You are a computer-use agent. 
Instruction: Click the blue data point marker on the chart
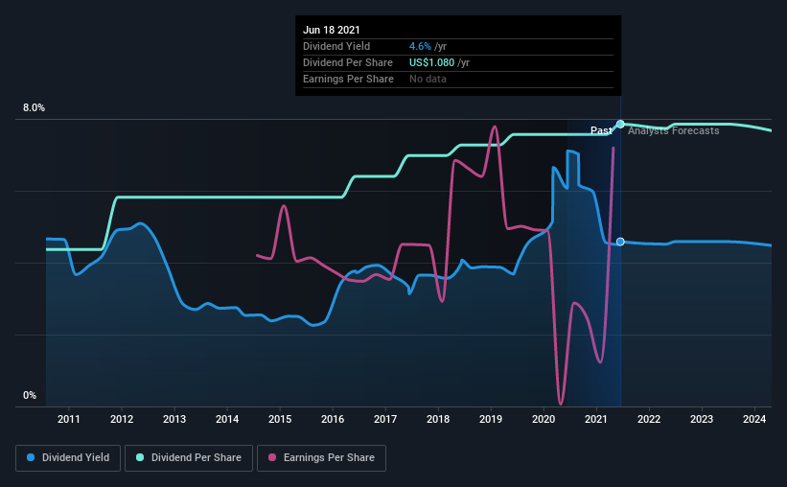point(620,242)
